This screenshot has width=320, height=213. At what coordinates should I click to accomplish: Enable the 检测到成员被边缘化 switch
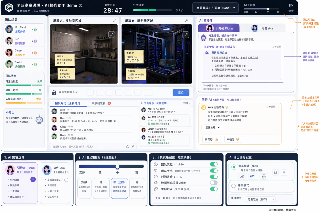(x=214, y=183)
